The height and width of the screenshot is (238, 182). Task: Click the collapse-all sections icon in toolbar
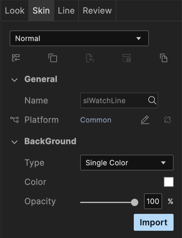tap(16, 58)
